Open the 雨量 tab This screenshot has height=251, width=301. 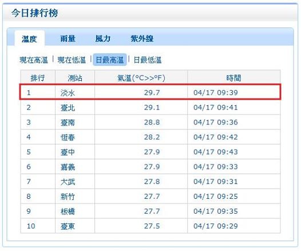pos(68,38)
